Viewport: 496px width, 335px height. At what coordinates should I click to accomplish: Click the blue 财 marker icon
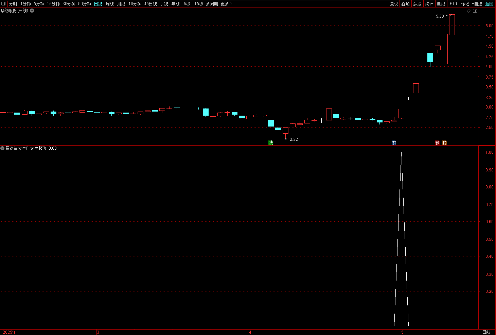(394, 143)
